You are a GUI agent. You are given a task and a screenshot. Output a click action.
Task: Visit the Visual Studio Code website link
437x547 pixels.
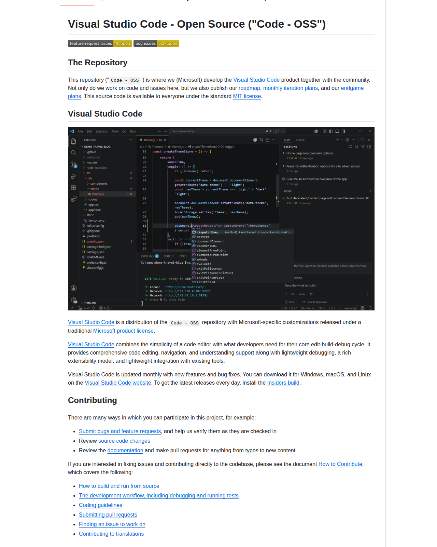pos(118,383)
